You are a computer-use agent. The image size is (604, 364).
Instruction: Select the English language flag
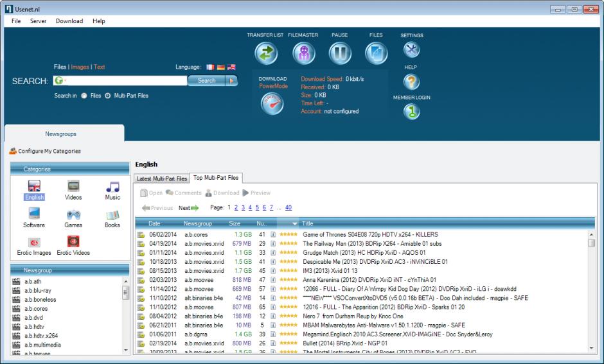pos(231,67)
